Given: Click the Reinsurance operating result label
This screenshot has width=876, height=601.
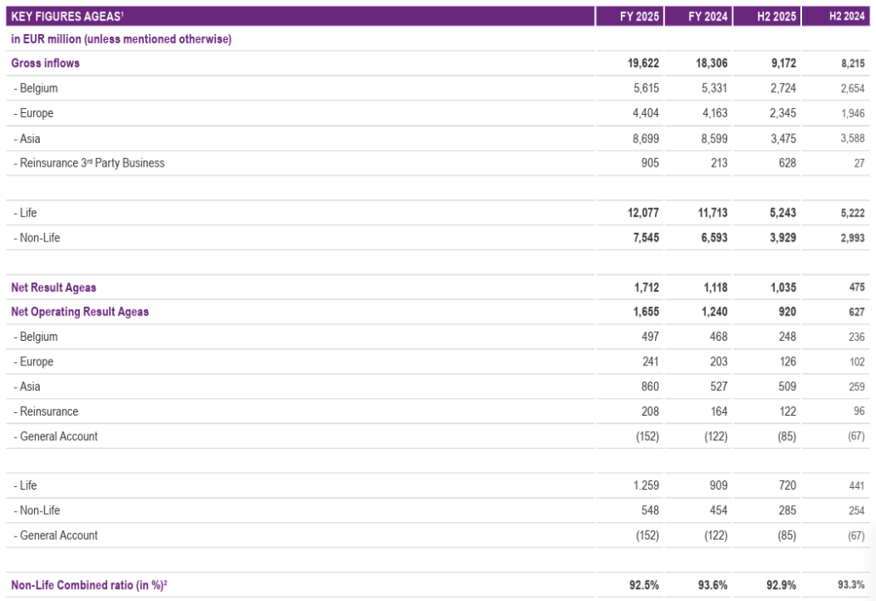Looking at the screenshot, I should [47, 411].
